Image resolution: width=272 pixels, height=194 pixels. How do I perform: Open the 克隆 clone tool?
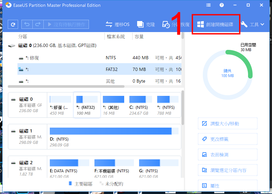(x=146, y=25)
